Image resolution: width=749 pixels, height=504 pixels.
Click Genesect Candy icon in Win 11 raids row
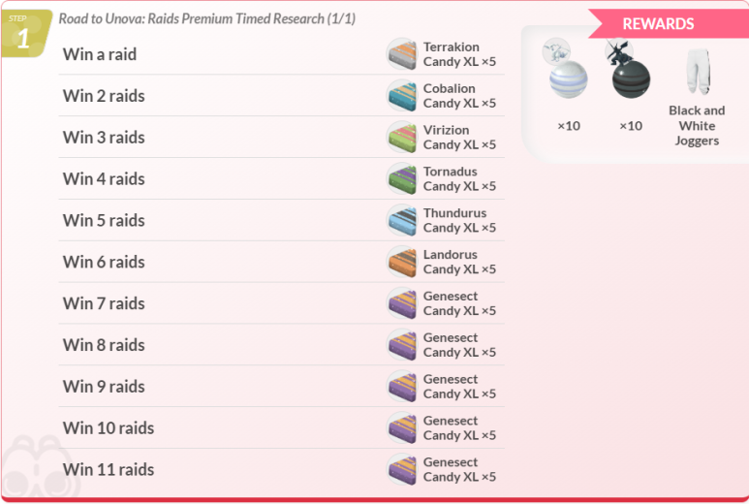[402, 470]
